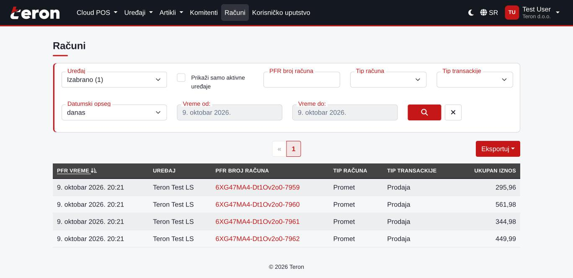Screen dimensions: 573x278
Task: Click amount 561,98 cell
Action: click(506, 204)
